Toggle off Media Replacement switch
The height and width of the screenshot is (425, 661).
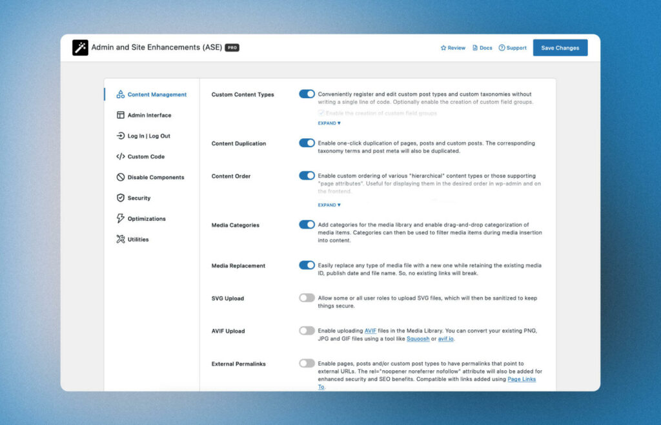pos(307,265)
